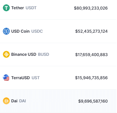This screenshot has width=117, height=113.
Task: Click USD Coin's $52,435,273,124 value
Action: tap(91, 31)
